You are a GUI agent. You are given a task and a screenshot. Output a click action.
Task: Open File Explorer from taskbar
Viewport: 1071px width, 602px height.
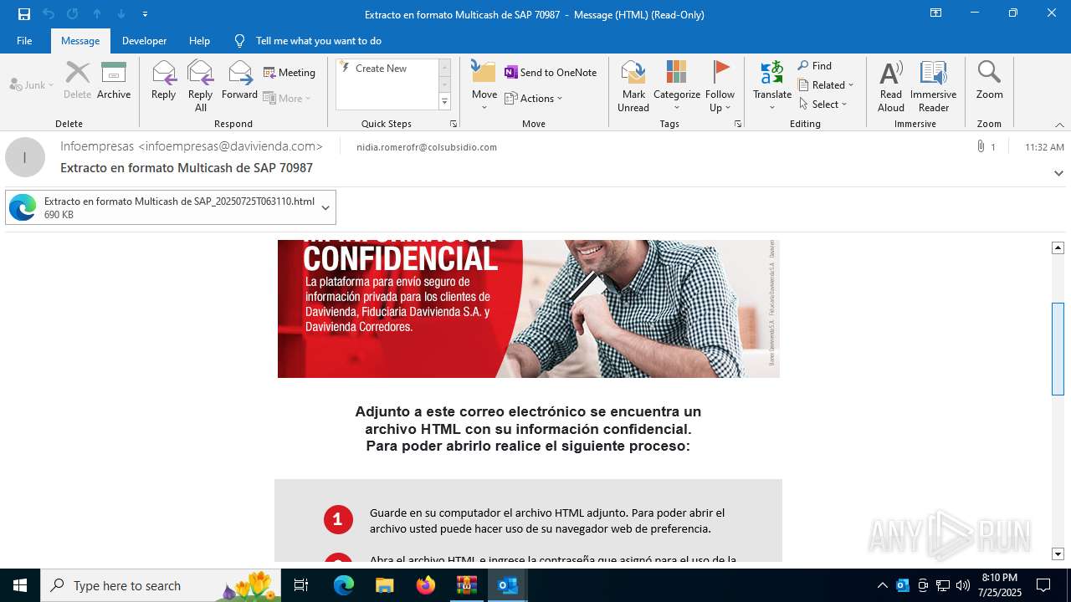(x=384, y=585)
